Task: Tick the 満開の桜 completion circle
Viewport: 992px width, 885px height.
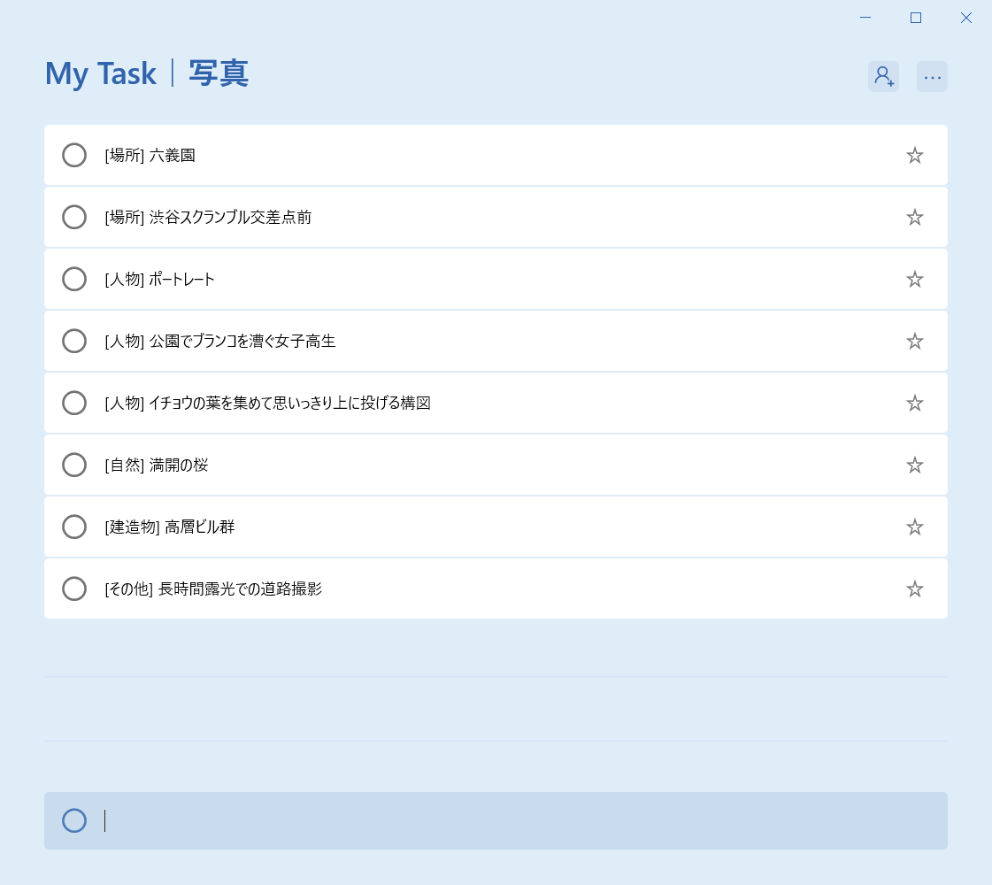Action: (x=74, y=466)
